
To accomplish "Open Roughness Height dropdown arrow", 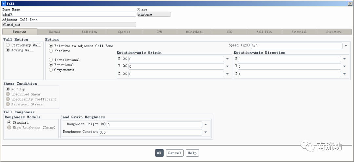I will [x=206, y=125].
